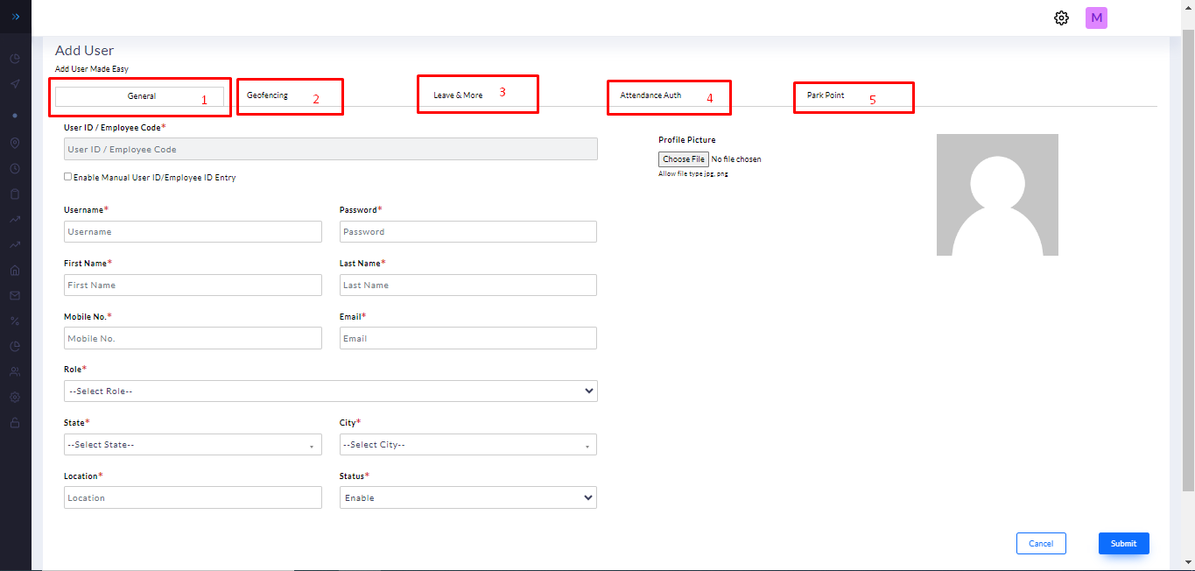The width and height of the screenshot is (1195, 571).
Task: Click the clock icon in the sidebar
Action: [15, 168]
